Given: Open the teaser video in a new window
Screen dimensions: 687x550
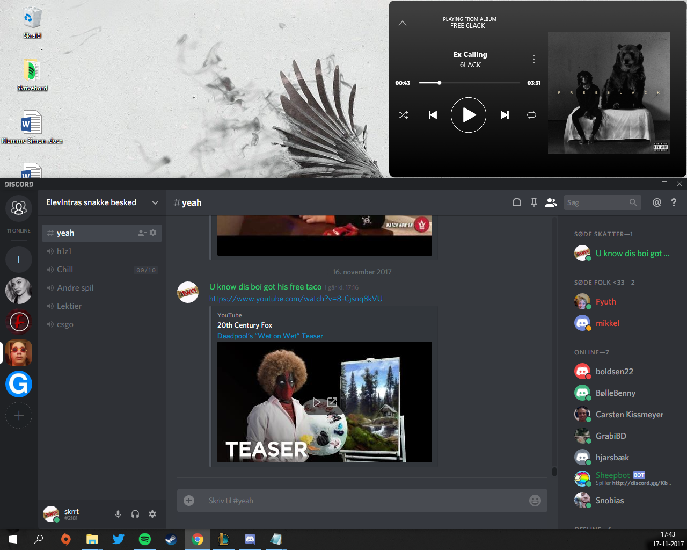Looking at the screenshot, I should point(332,402).
